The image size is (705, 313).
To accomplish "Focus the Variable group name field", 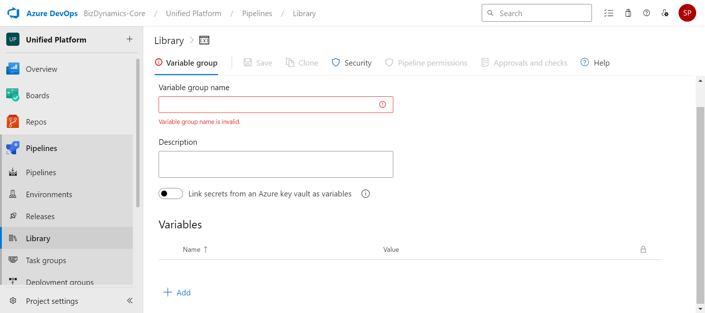I will tap(276, 105).
